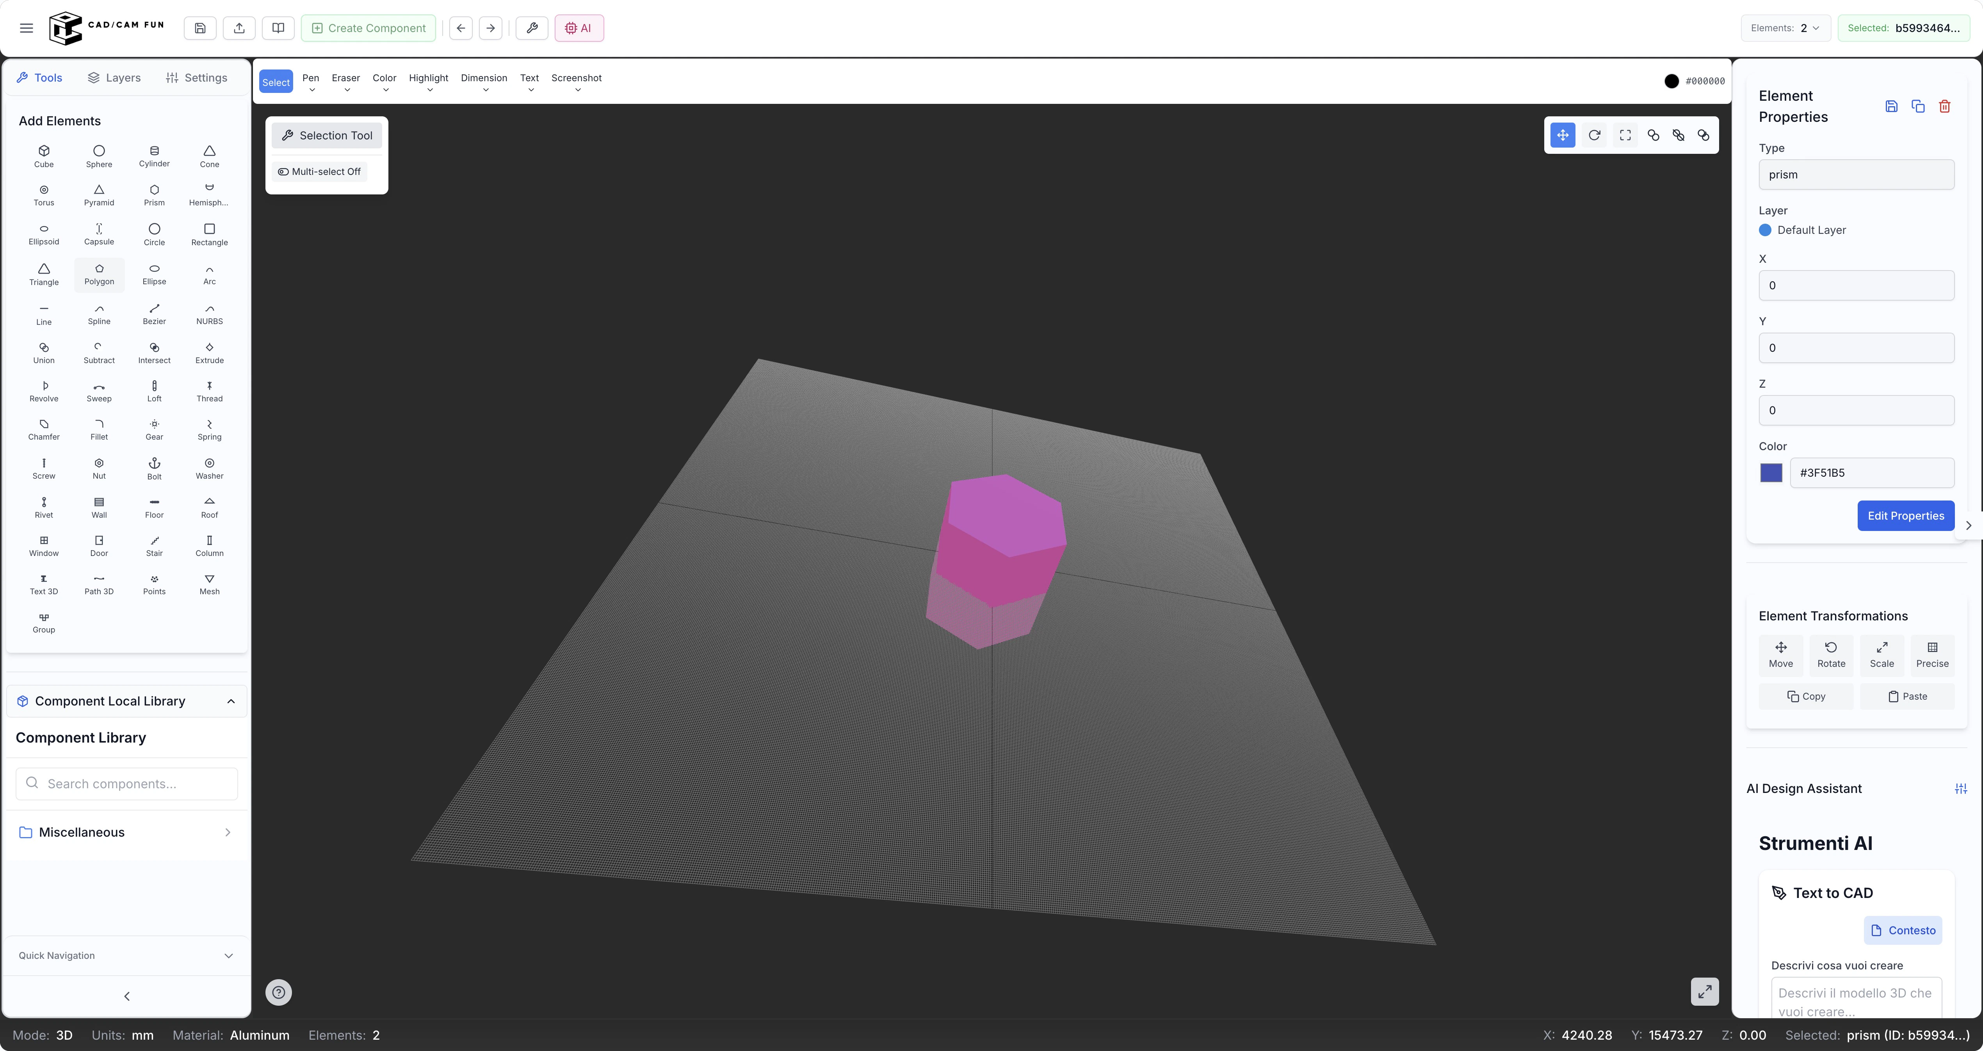The height and width of the screenshot is (1051, 1983).
Task: Click the floppy-disk save icon in top bar
Action: coord(200,29)
